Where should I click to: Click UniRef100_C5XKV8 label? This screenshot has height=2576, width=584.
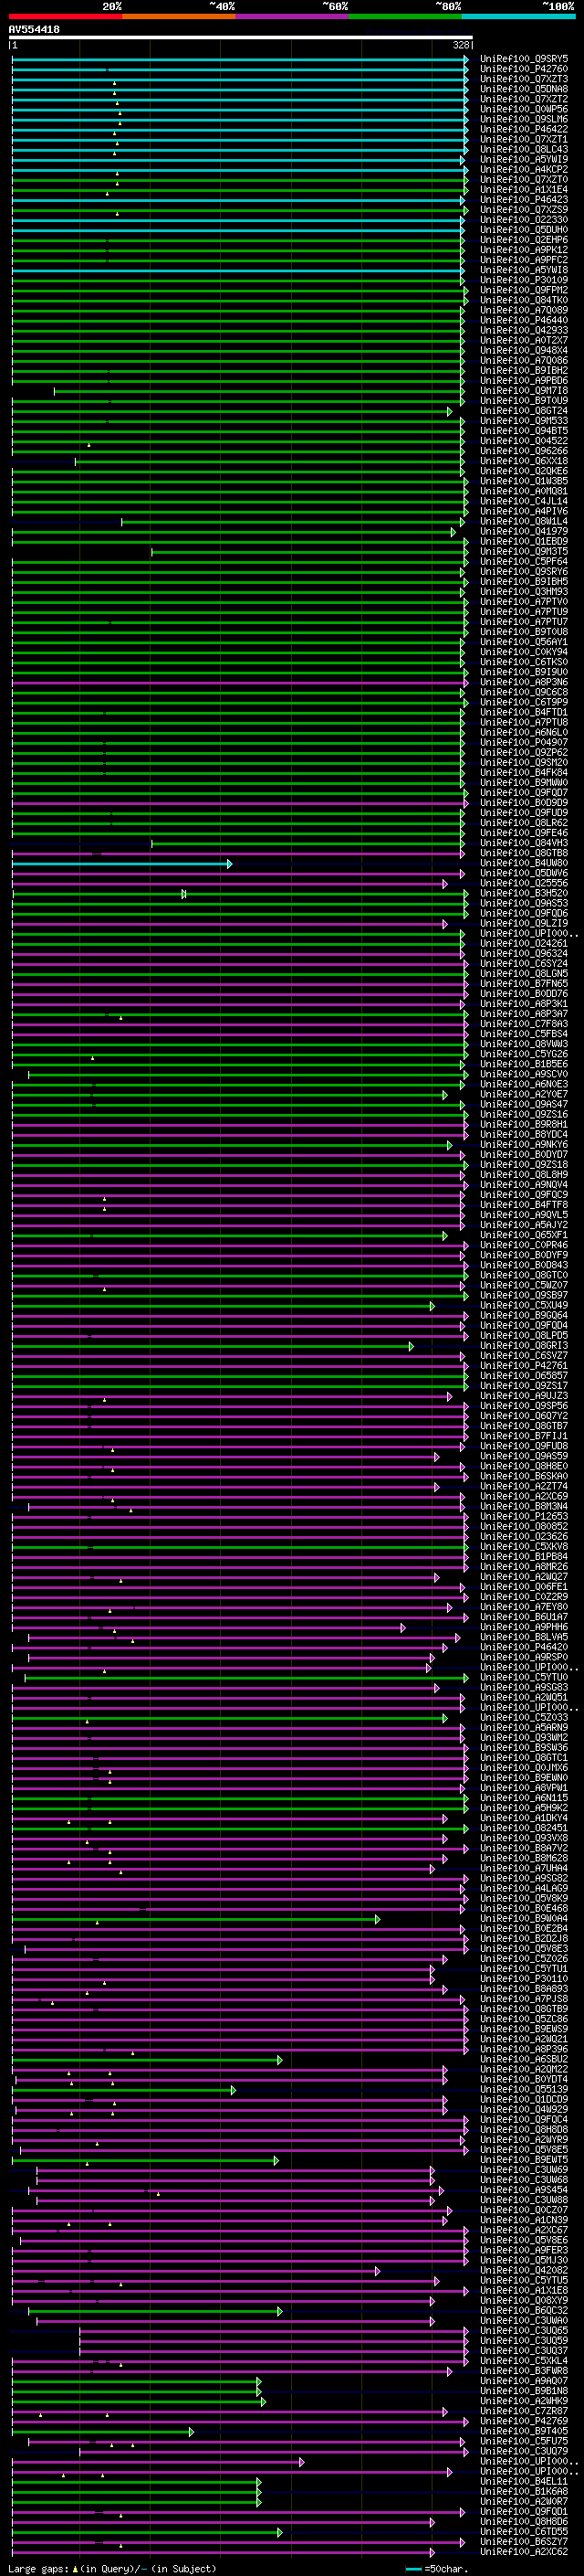(524, 1546)
